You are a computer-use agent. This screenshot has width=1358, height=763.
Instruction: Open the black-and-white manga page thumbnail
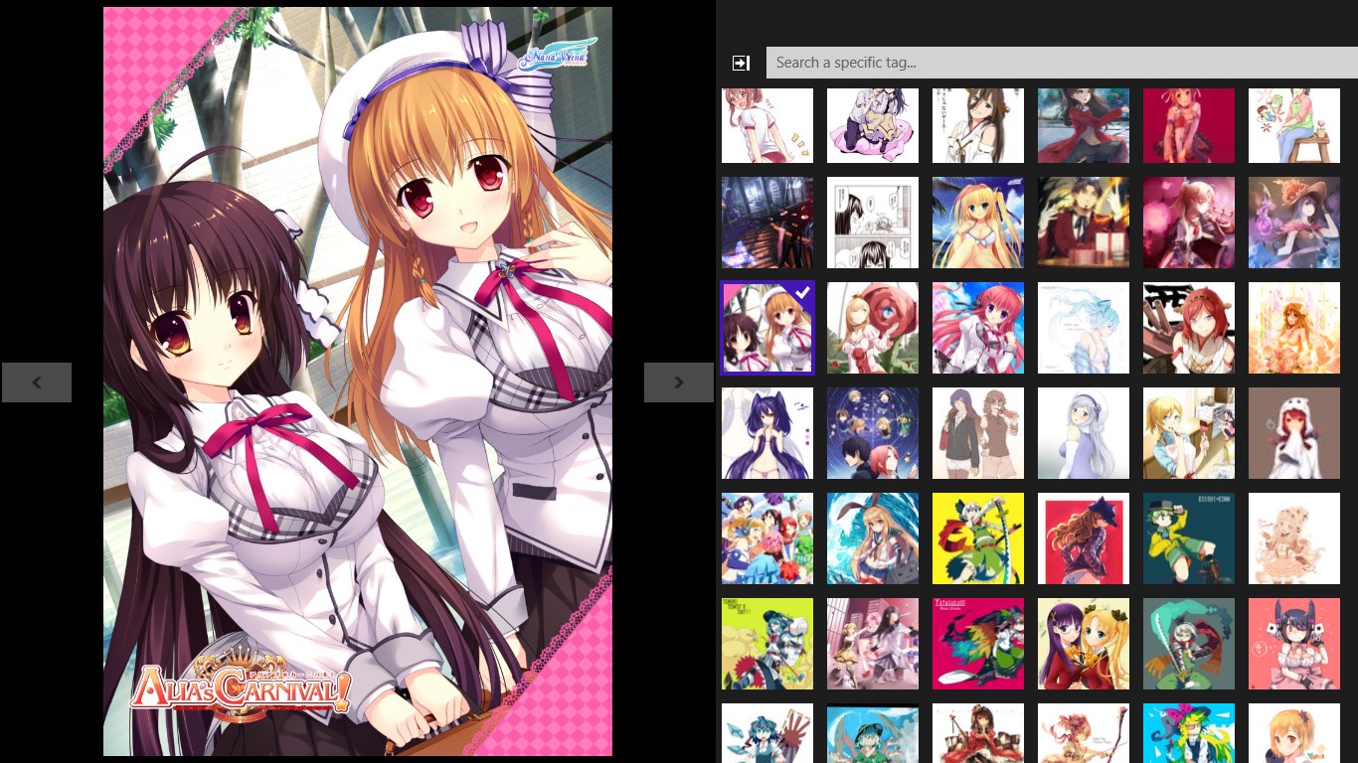point(872,223)
